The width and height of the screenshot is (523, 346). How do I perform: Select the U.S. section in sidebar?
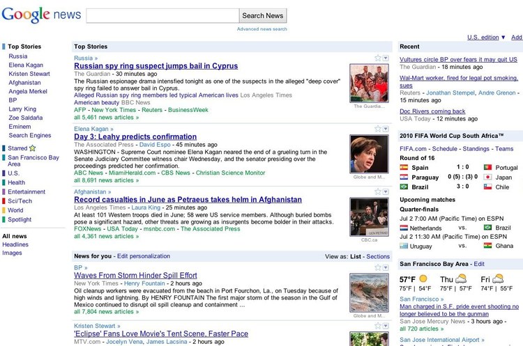[14, 173]
